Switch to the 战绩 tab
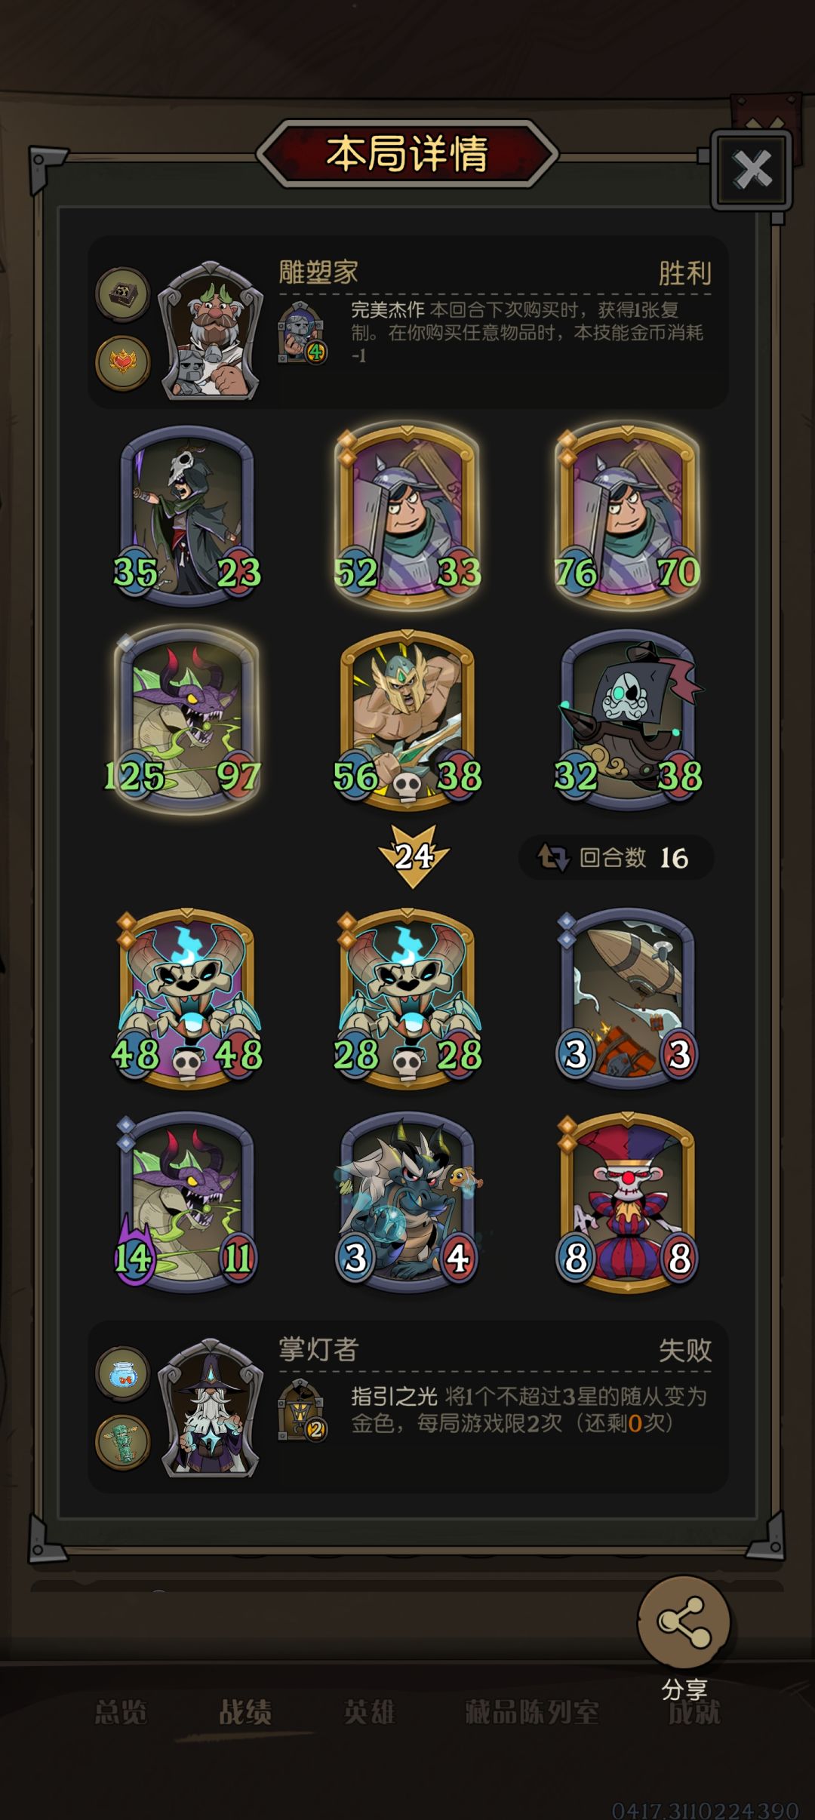 point(245,1711)
